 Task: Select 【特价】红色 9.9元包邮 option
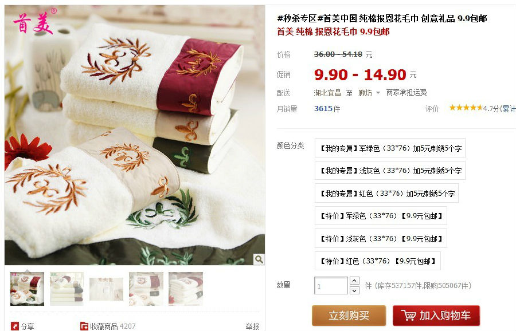click(378, 261)
